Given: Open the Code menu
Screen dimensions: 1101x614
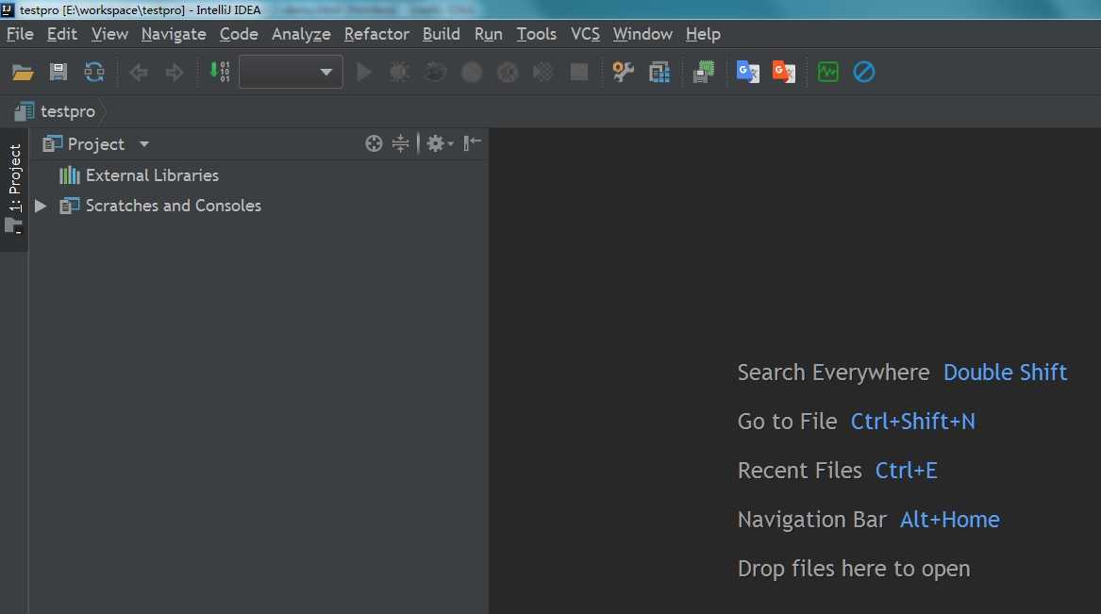Looking at the screenshot, I should 239,34.
